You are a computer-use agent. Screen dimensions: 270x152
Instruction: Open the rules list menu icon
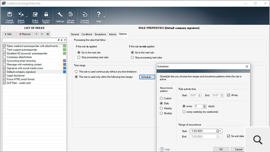click(48, 34)
